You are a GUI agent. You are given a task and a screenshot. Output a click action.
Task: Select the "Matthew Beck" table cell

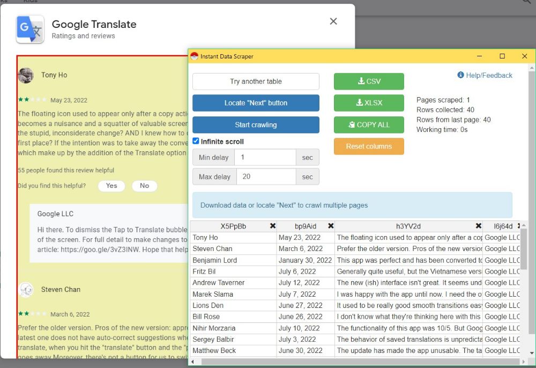click(233, 350)
